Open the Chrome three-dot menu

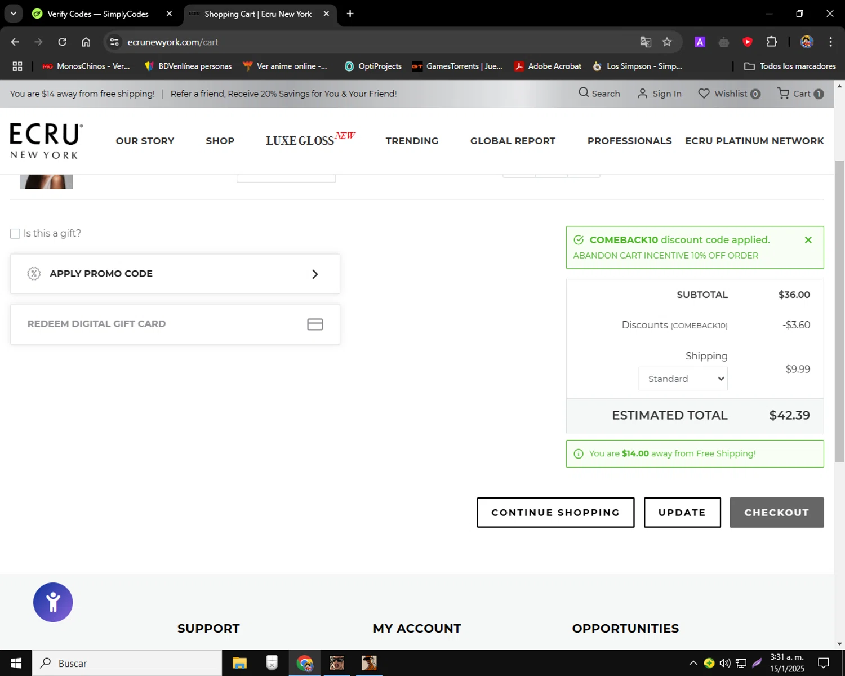(830, 42)
